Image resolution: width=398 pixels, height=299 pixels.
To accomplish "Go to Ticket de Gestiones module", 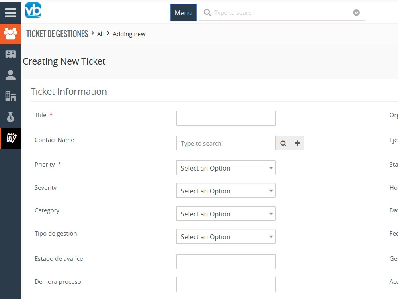I will [57, 34].
